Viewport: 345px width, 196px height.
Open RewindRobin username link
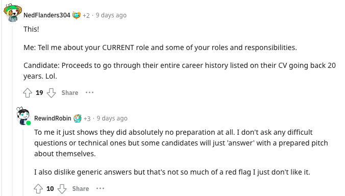[53, 118]
